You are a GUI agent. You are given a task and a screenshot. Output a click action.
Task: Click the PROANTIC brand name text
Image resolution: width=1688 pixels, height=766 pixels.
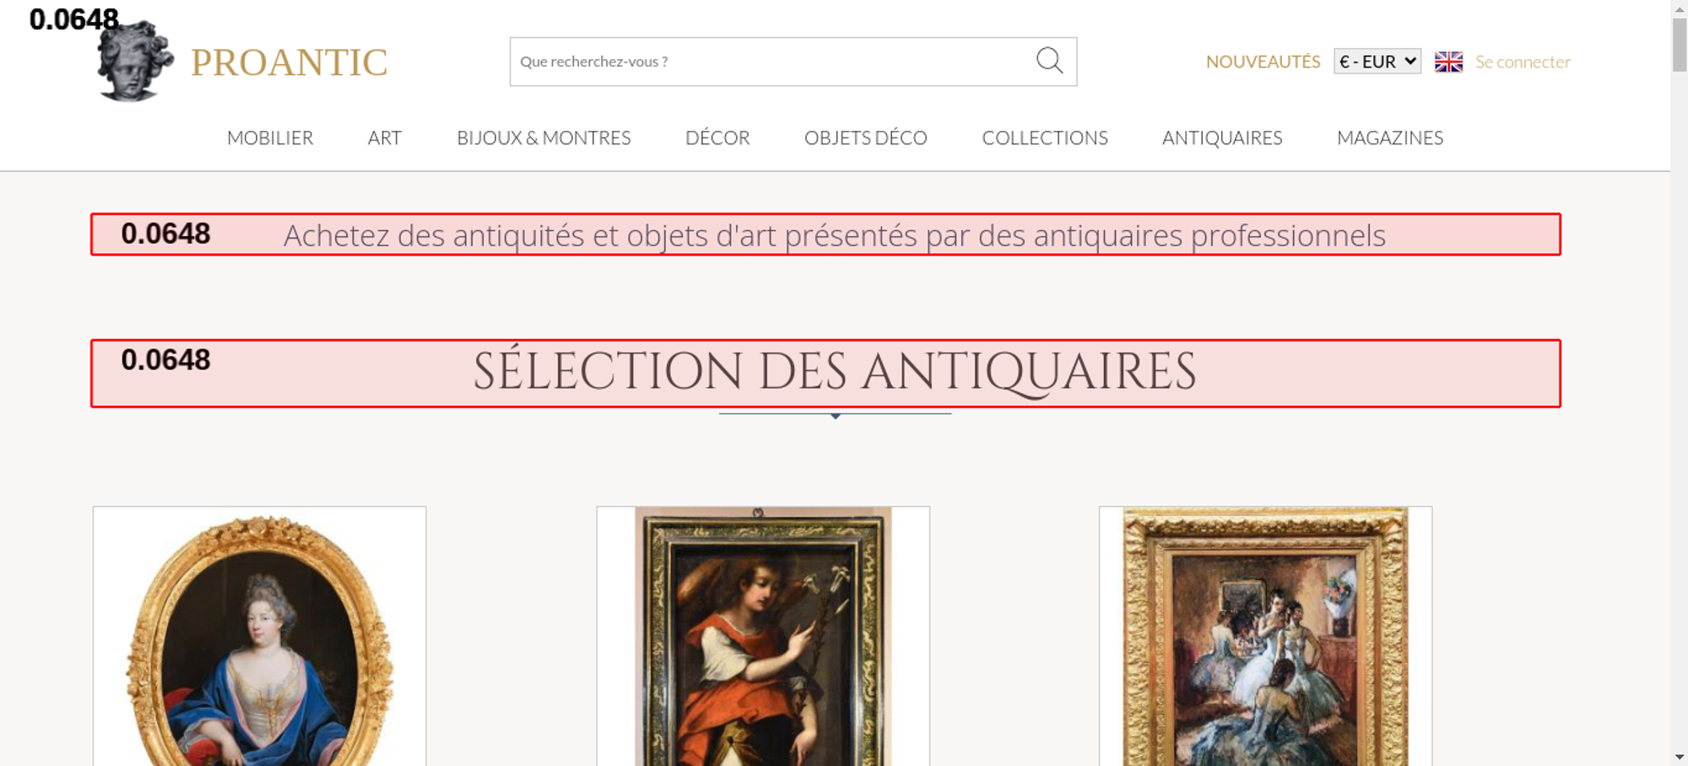[x=289, y=62]
